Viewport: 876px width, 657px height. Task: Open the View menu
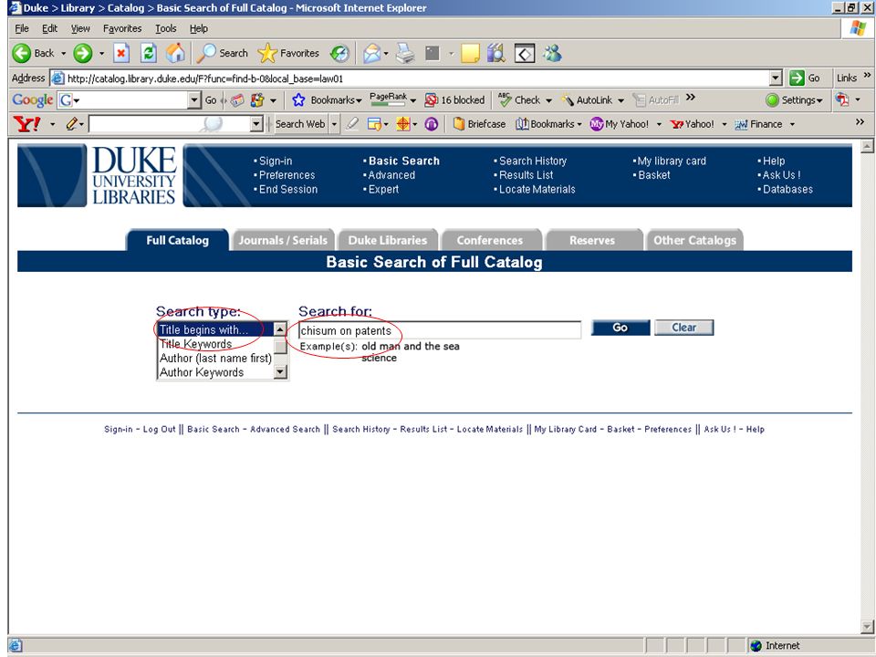coord(80,28)
